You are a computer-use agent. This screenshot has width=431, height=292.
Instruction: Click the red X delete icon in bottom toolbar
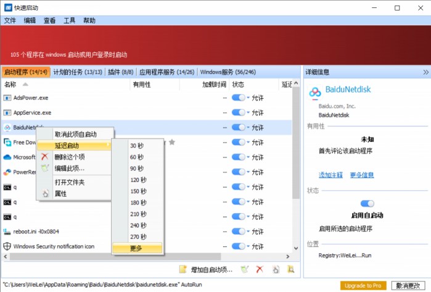[x=260, y=270]
